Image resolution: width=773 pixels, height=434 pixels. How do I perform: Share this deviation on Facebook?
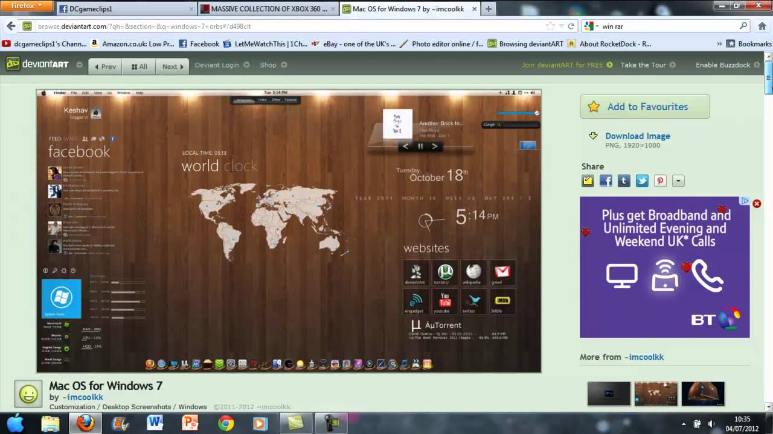pos(606,181)
